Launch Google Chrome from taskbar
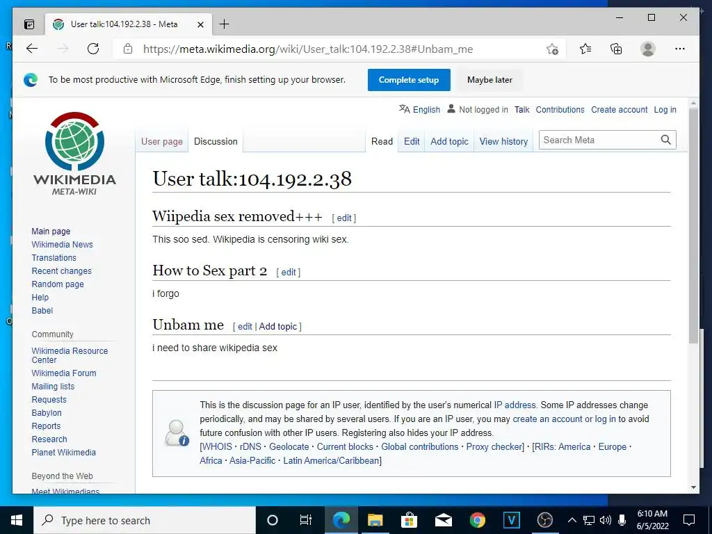 (477, 520)
